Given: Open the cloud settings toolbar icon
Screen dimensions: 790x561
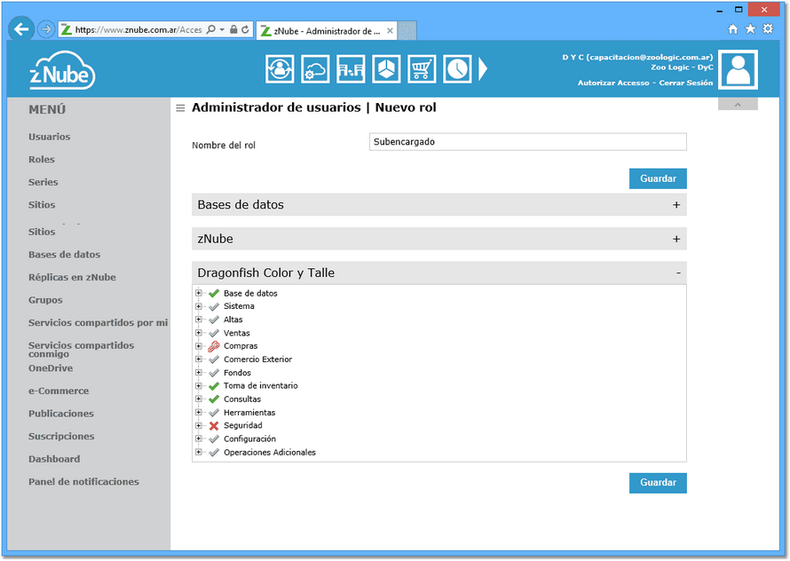Looking at the screenshot, I should click(315, 68).
